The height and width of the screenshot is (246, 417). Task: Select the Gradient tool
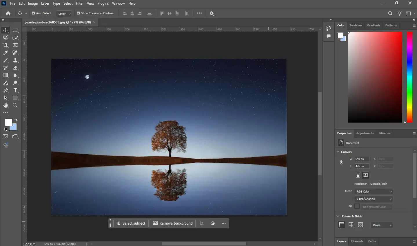(x=5, y=75)
